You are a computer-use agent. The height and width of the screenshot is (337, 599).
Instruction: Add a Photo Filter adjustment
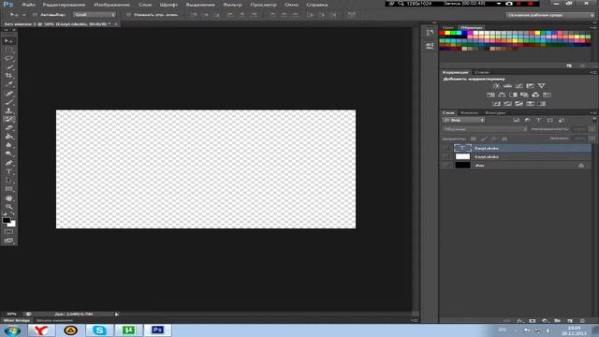524,95
